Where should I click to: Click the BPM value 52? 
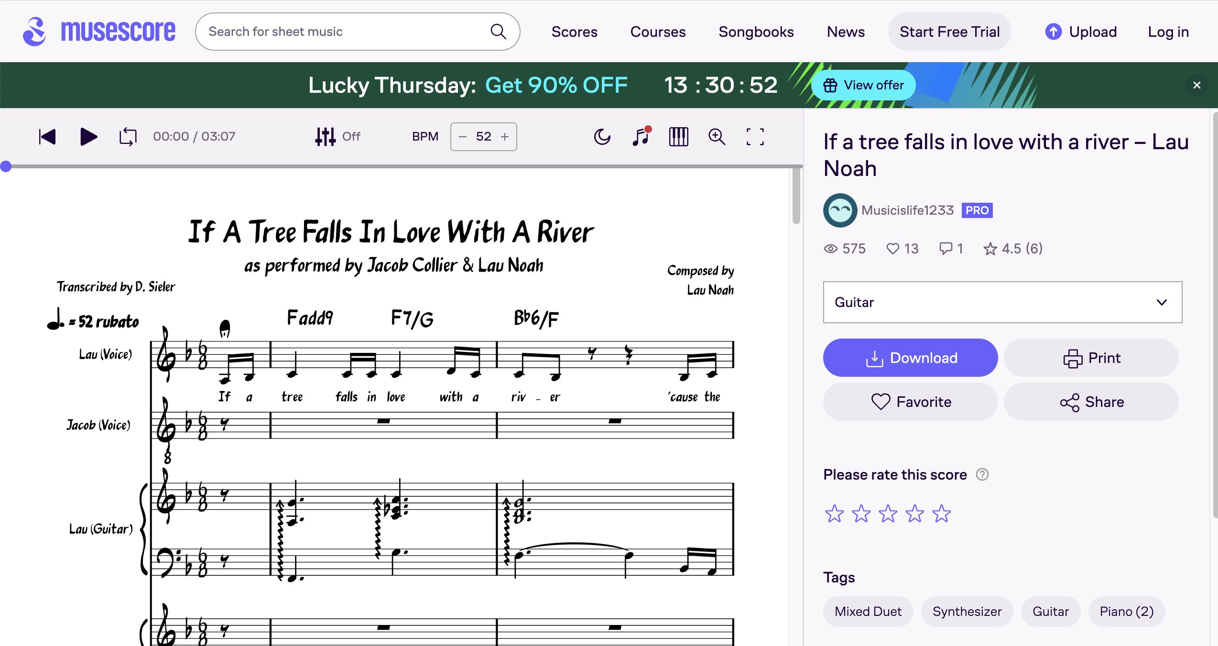click(483, 137)
